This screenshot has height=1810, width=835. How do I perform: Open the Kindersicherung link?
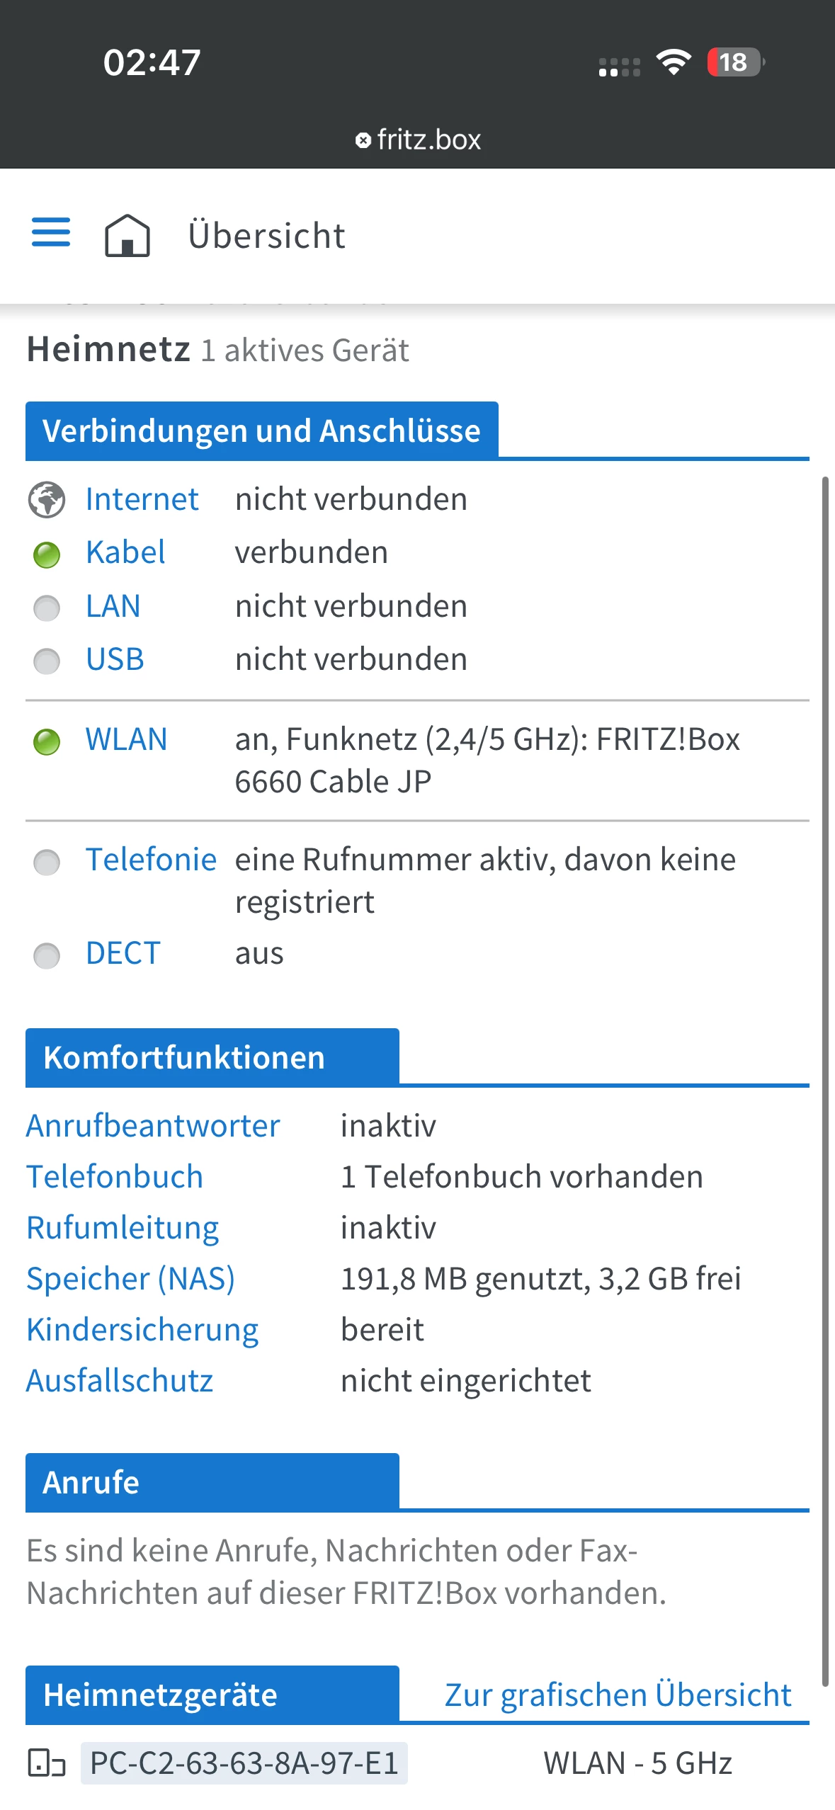click(142, 1330)
